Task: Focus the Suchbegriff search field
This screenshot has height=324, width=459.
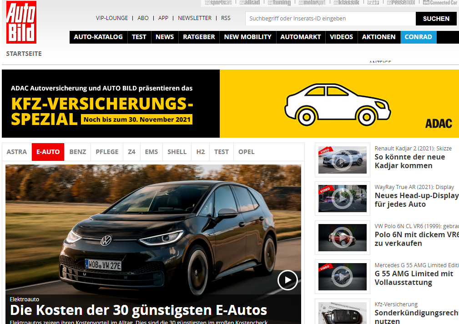Action: 331,19
